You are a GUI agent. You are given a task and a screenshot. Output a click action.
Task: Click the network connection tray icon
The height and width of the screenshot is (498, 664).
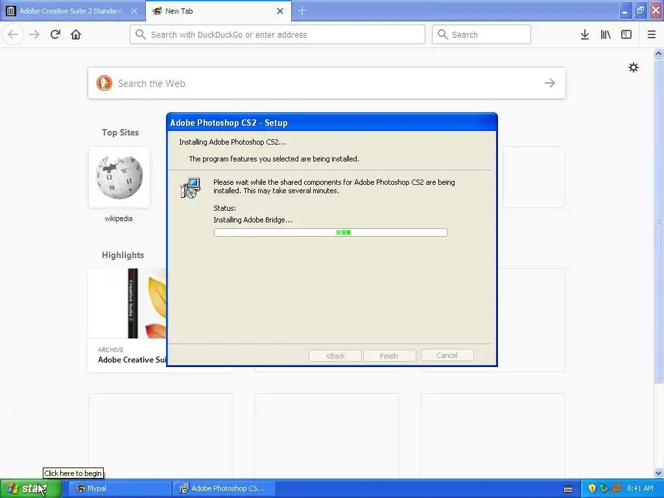[604, 488]
